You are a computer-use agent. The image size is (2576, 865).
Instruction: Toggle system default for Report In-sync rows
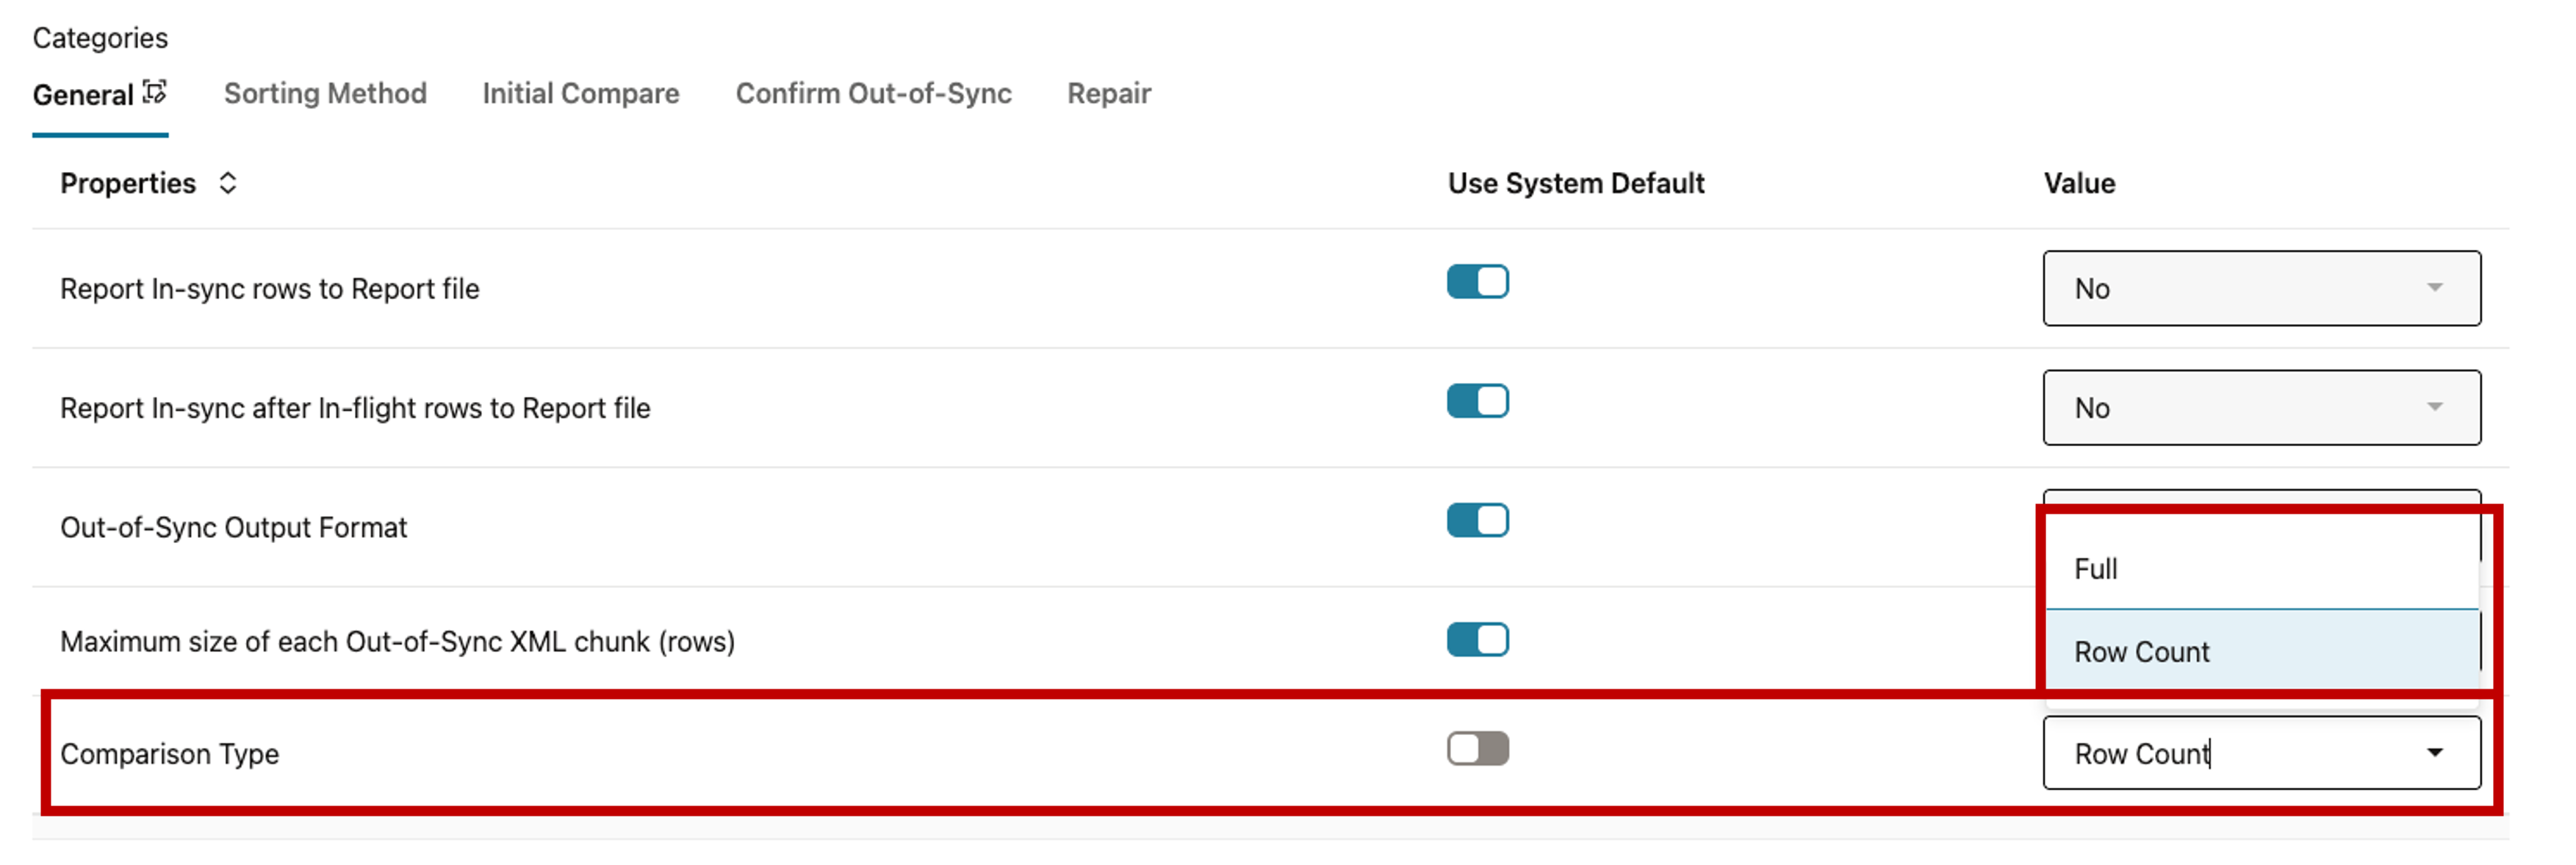click(1477, 282)
